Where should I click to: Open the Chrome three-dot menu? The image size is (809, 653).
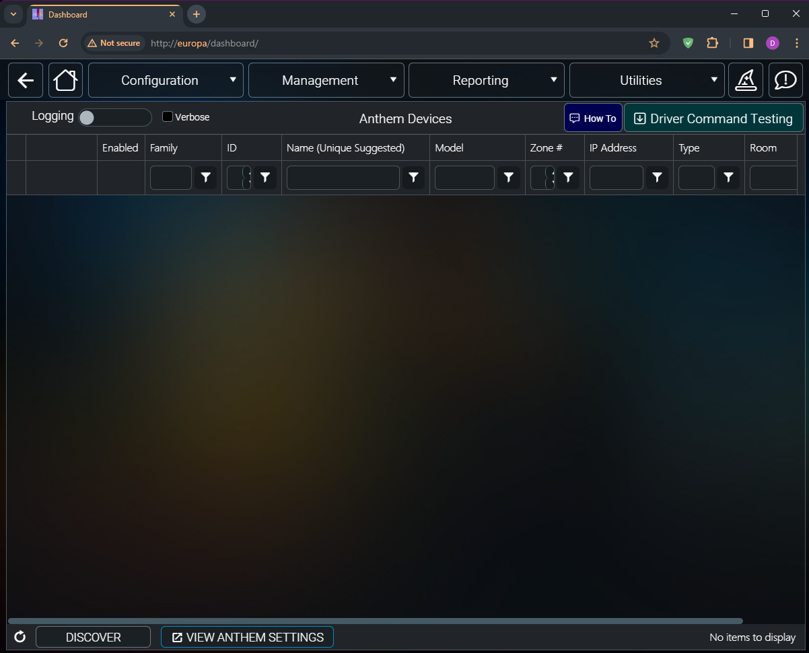[x=797, y=43]
